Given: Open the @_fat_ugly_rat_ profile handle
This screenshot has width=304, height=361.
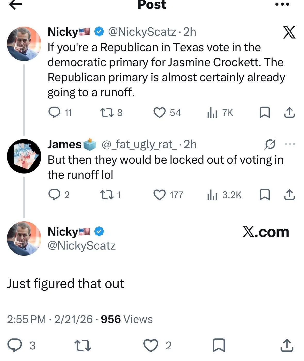Looking at the screenshot, I should coord(139,144).
